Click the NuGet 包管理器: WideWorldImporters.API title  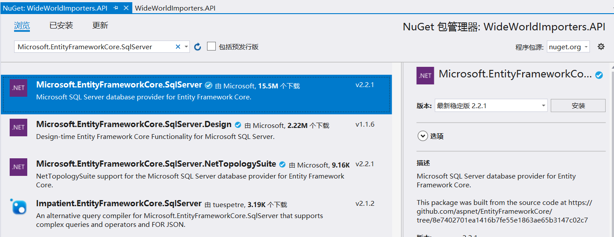[504, 27]
